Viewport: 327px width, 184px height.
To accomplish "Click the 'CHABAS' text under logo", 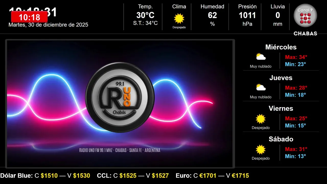I will pyautogui.click(x=305, y=33).
